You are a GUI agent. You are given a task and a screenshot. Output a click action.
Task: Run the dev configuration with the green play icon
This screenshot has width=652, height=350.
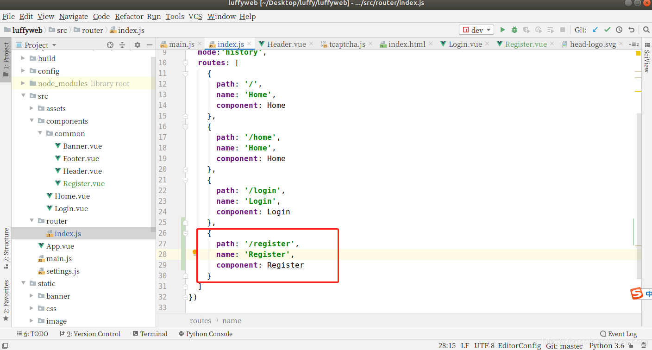502,30
